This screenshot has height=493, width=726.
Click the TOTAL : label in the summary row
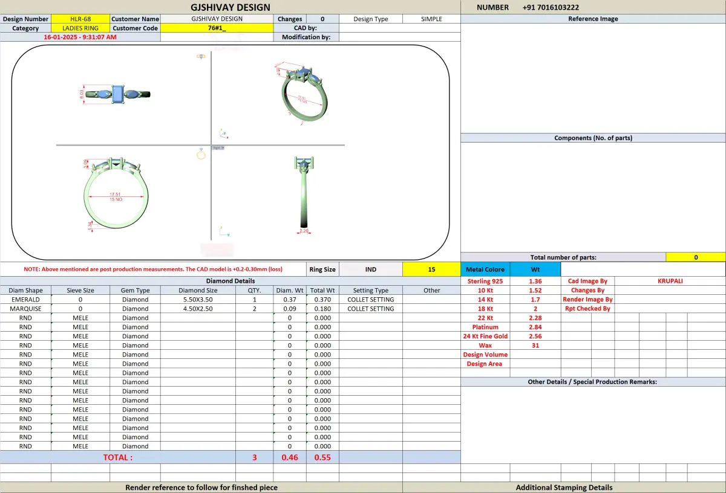(118, 457)
